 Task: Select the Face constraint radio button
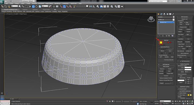(179, 24)
